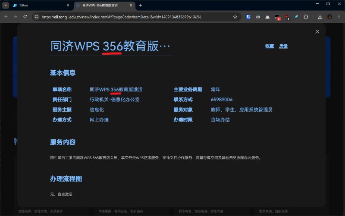Click 行政机关-信息化办公室 department text
345x216 pixels.
[x=114, y=100]
